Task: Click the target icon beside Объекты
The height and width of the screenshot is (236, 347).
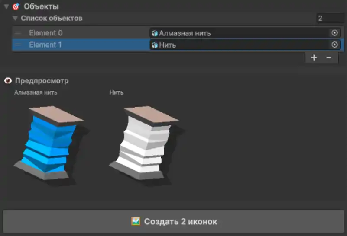Action: coord(16,6)
